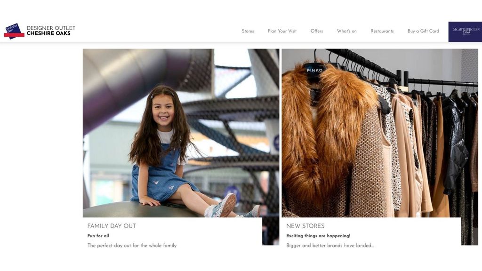Open the Plan Your Visit section
Image resolution: width=482 pixels, height=271 pixels.
282,31
